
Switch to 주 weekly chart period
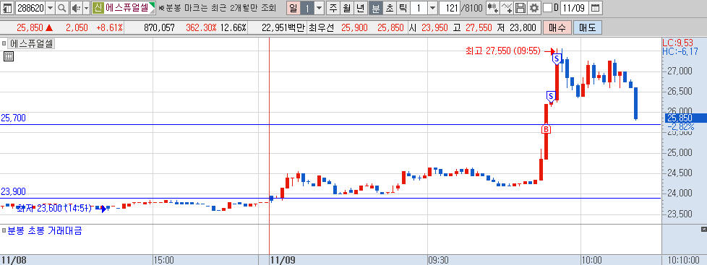tap(333, 8)
